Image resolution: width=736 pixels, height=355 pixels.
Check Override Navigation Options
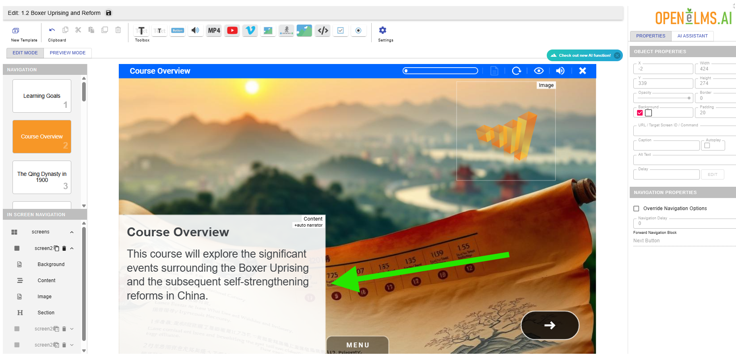[x=637, y=208]
